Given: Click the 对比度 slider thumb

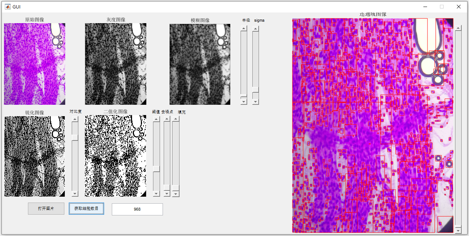Looking at the screenshot, I should 75,137.
